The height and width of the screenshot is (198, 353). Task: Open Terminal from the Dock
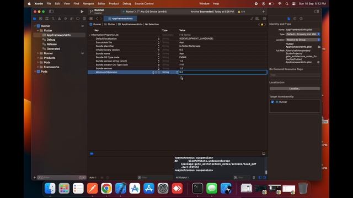click(x=197, y=188)
